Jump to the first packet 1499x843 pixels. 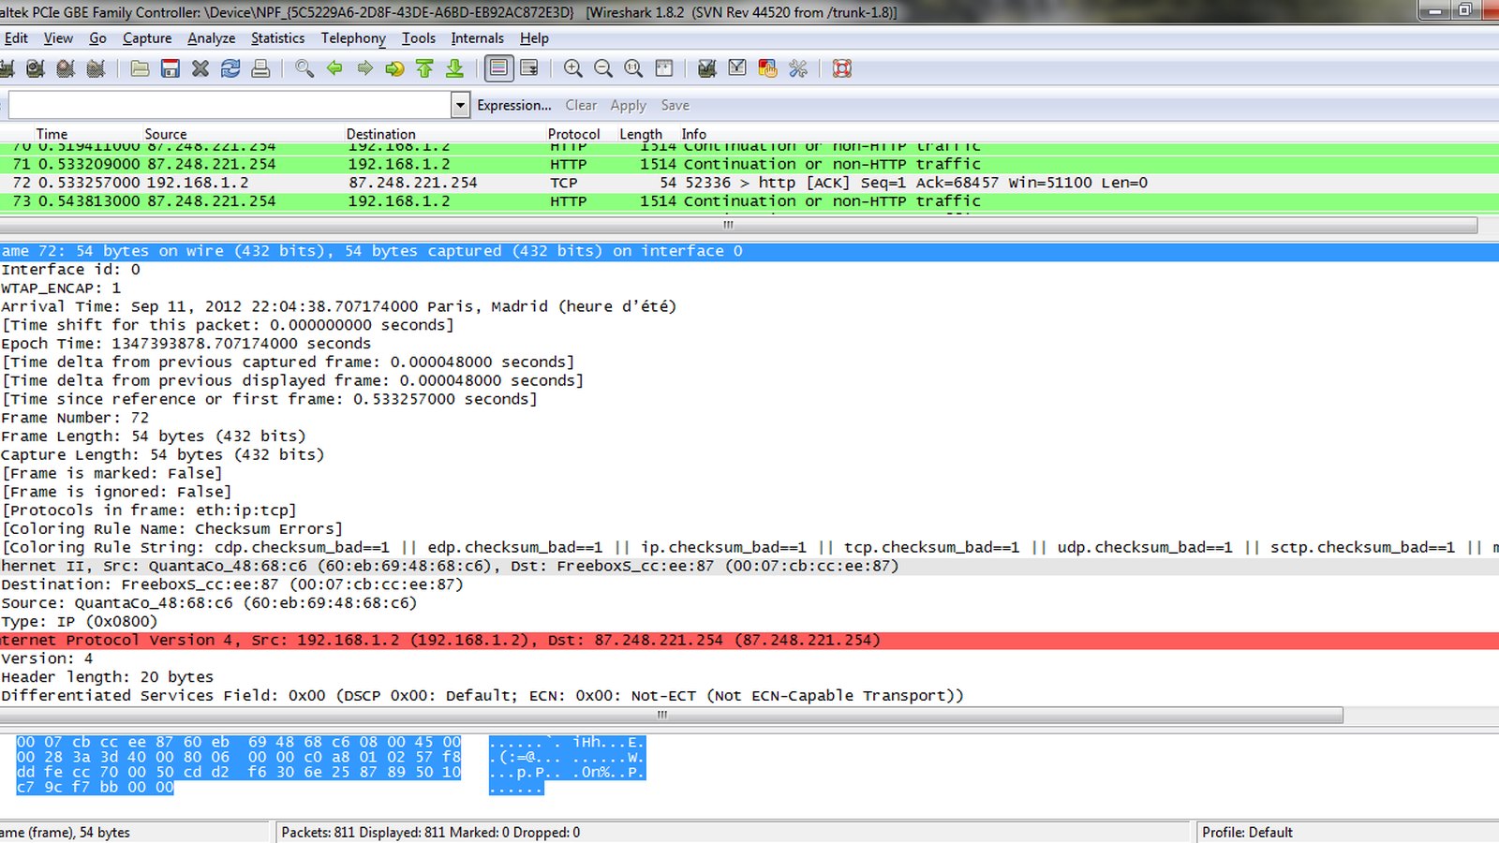[x=424, y=68]
